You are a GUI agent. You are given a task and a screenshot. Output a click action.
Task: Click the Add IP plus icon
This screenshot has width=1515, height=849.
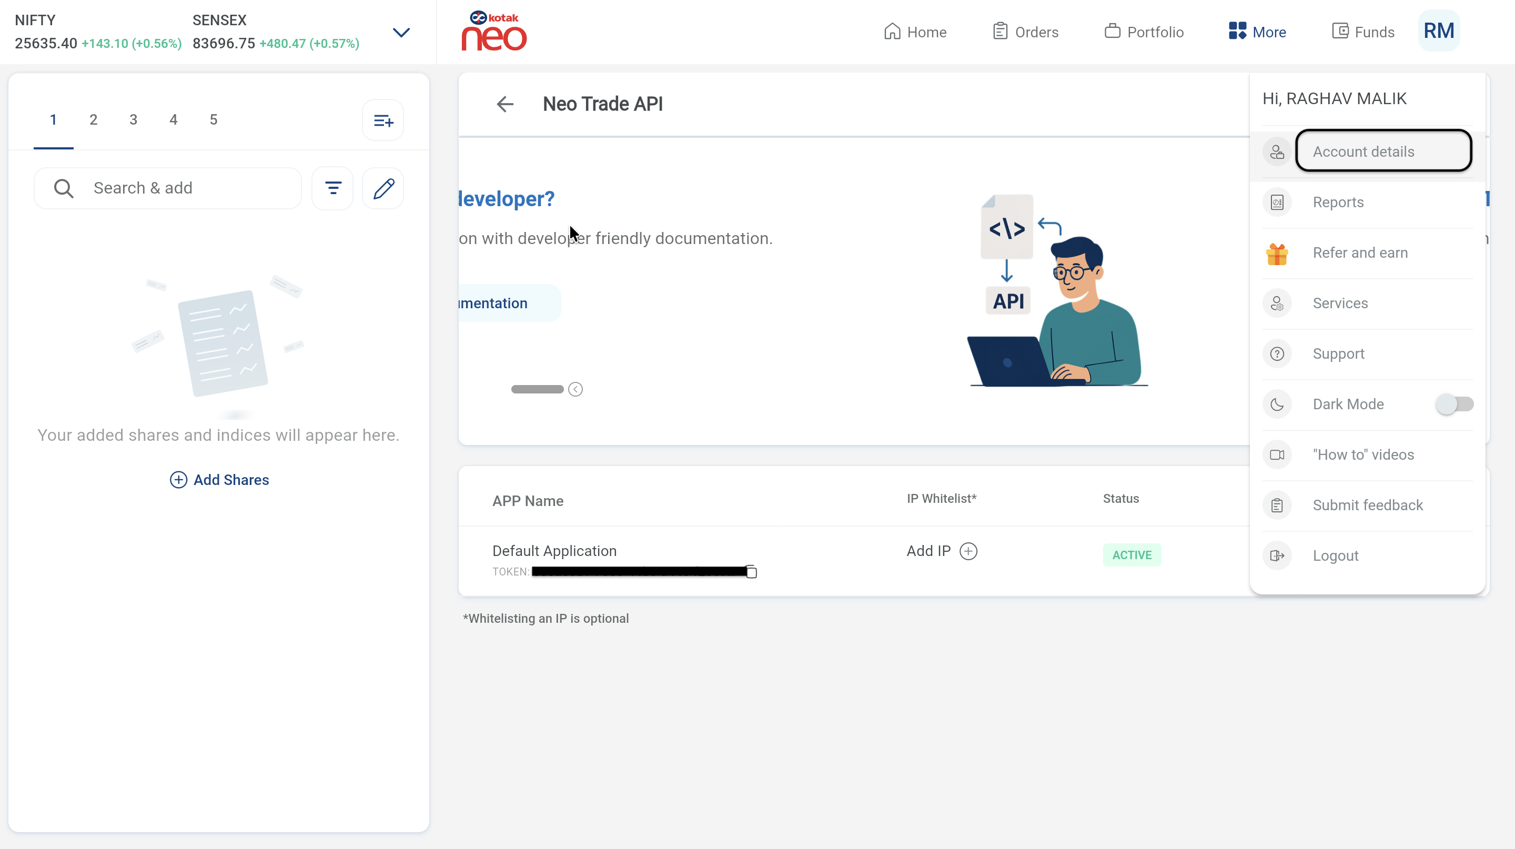[x=968, y=551]
